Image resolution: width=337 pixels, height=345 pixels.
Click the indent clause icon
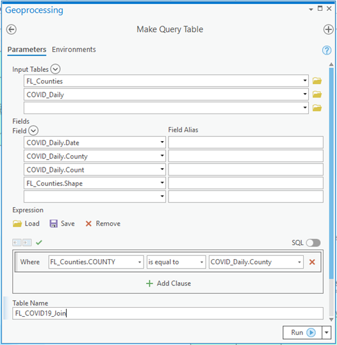pyautogui.click(x=27, y=242)
